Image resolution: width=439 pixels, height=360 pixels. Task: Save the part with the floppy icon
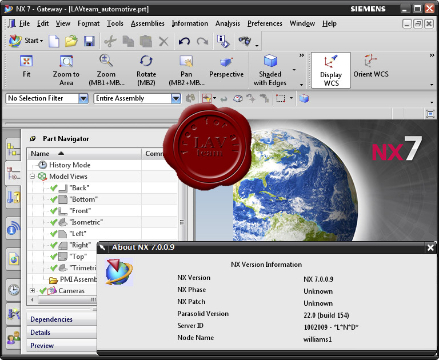tap(89, 41)
